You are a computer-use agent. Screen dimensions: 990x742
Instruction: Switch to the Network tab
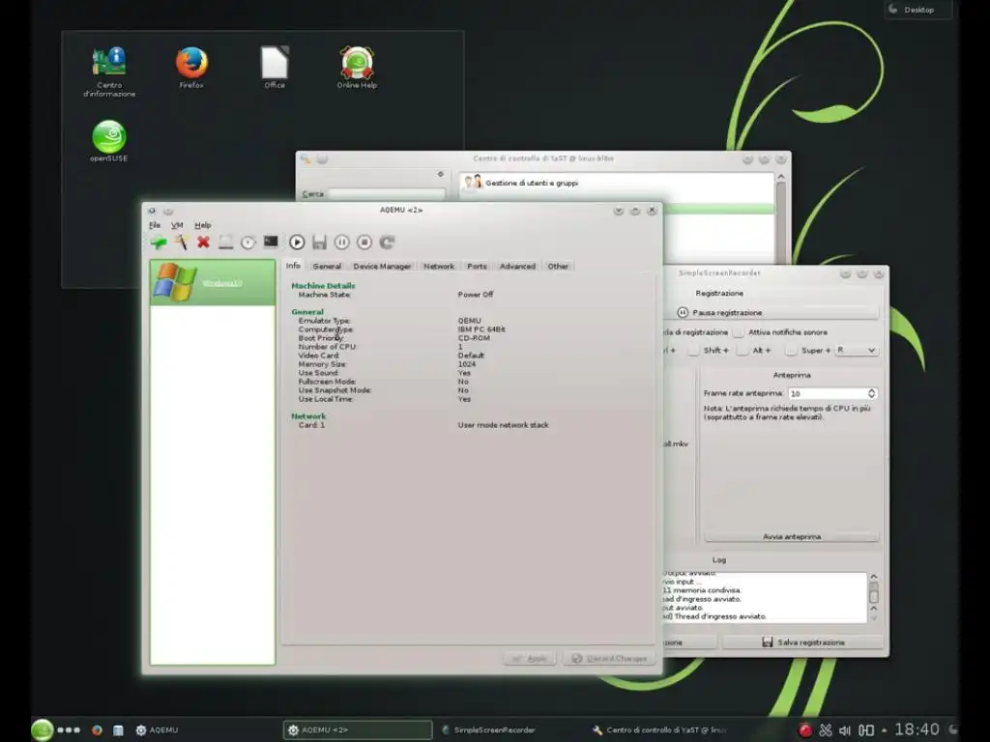(x=439, y=267)
